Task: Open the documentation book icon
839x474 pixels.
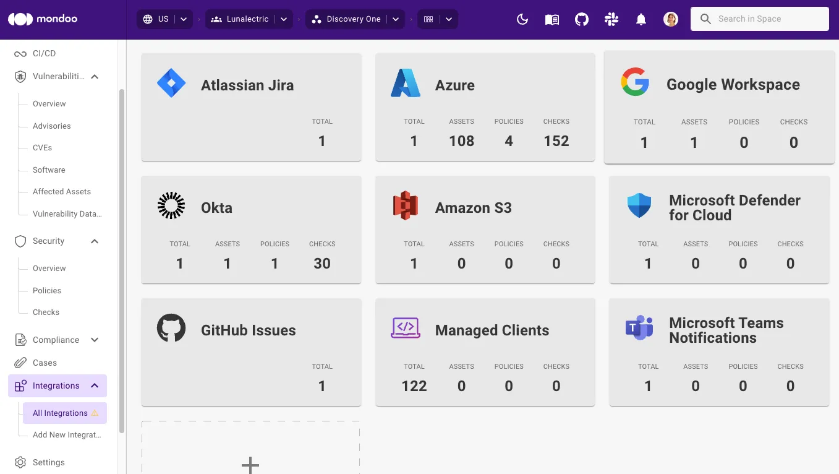Action: point(552,19)
